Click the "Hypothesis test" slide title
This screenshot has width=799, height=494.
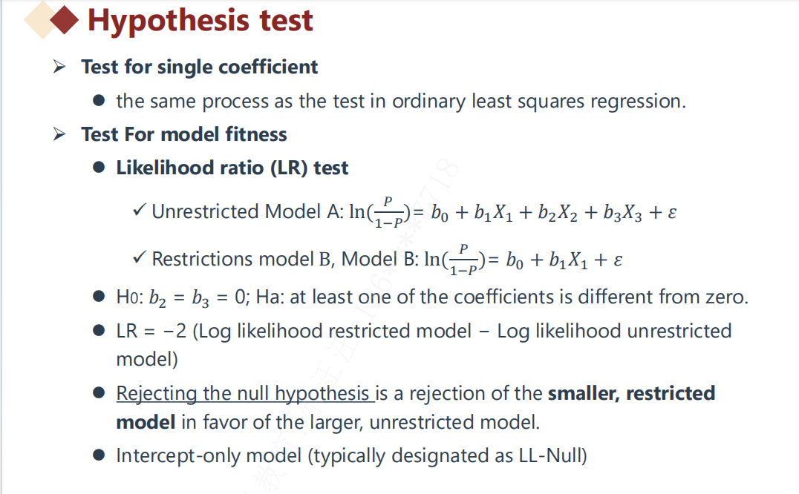click(x=200, y=21)
